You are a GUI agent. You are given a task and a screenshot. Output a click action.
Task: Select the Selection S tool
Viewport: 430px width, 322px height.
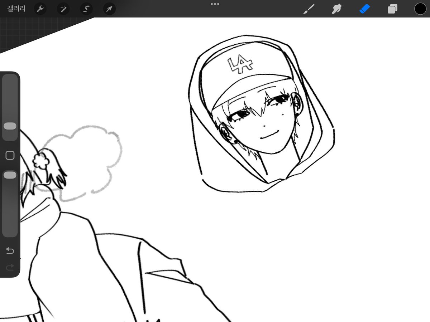coord(86,9)
